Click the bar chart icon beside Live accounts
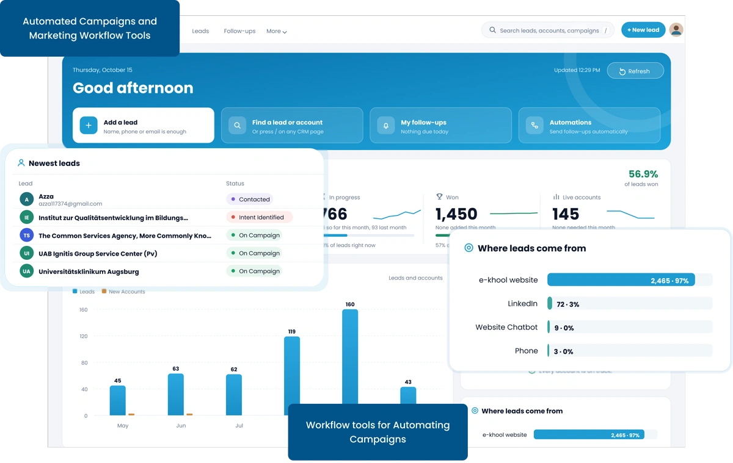 (556, 197)
